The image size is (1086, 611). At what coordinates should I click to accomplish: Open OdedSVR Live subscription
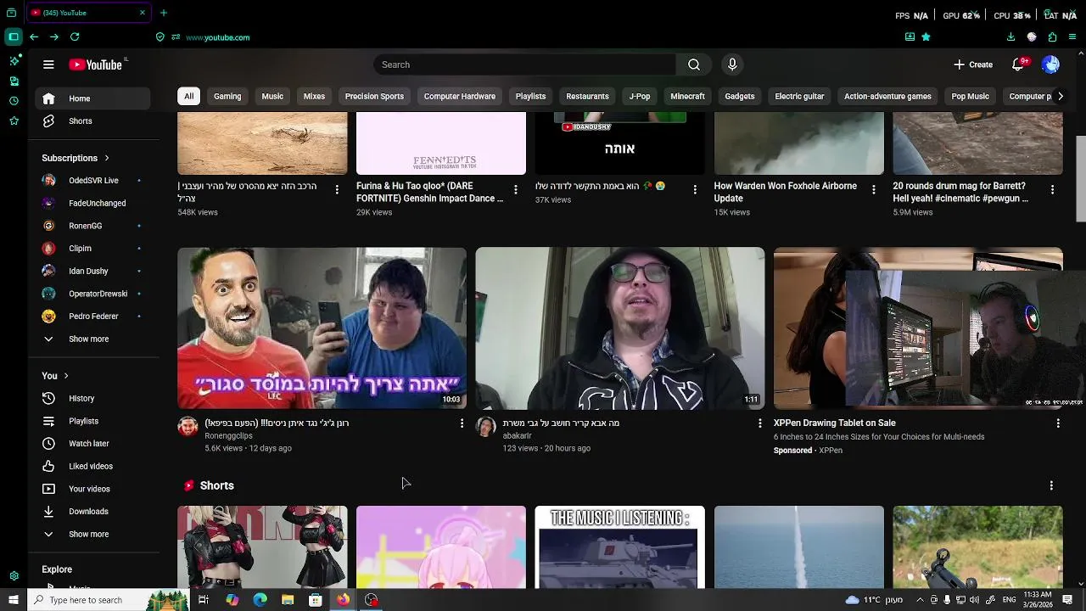click(92, 181)
